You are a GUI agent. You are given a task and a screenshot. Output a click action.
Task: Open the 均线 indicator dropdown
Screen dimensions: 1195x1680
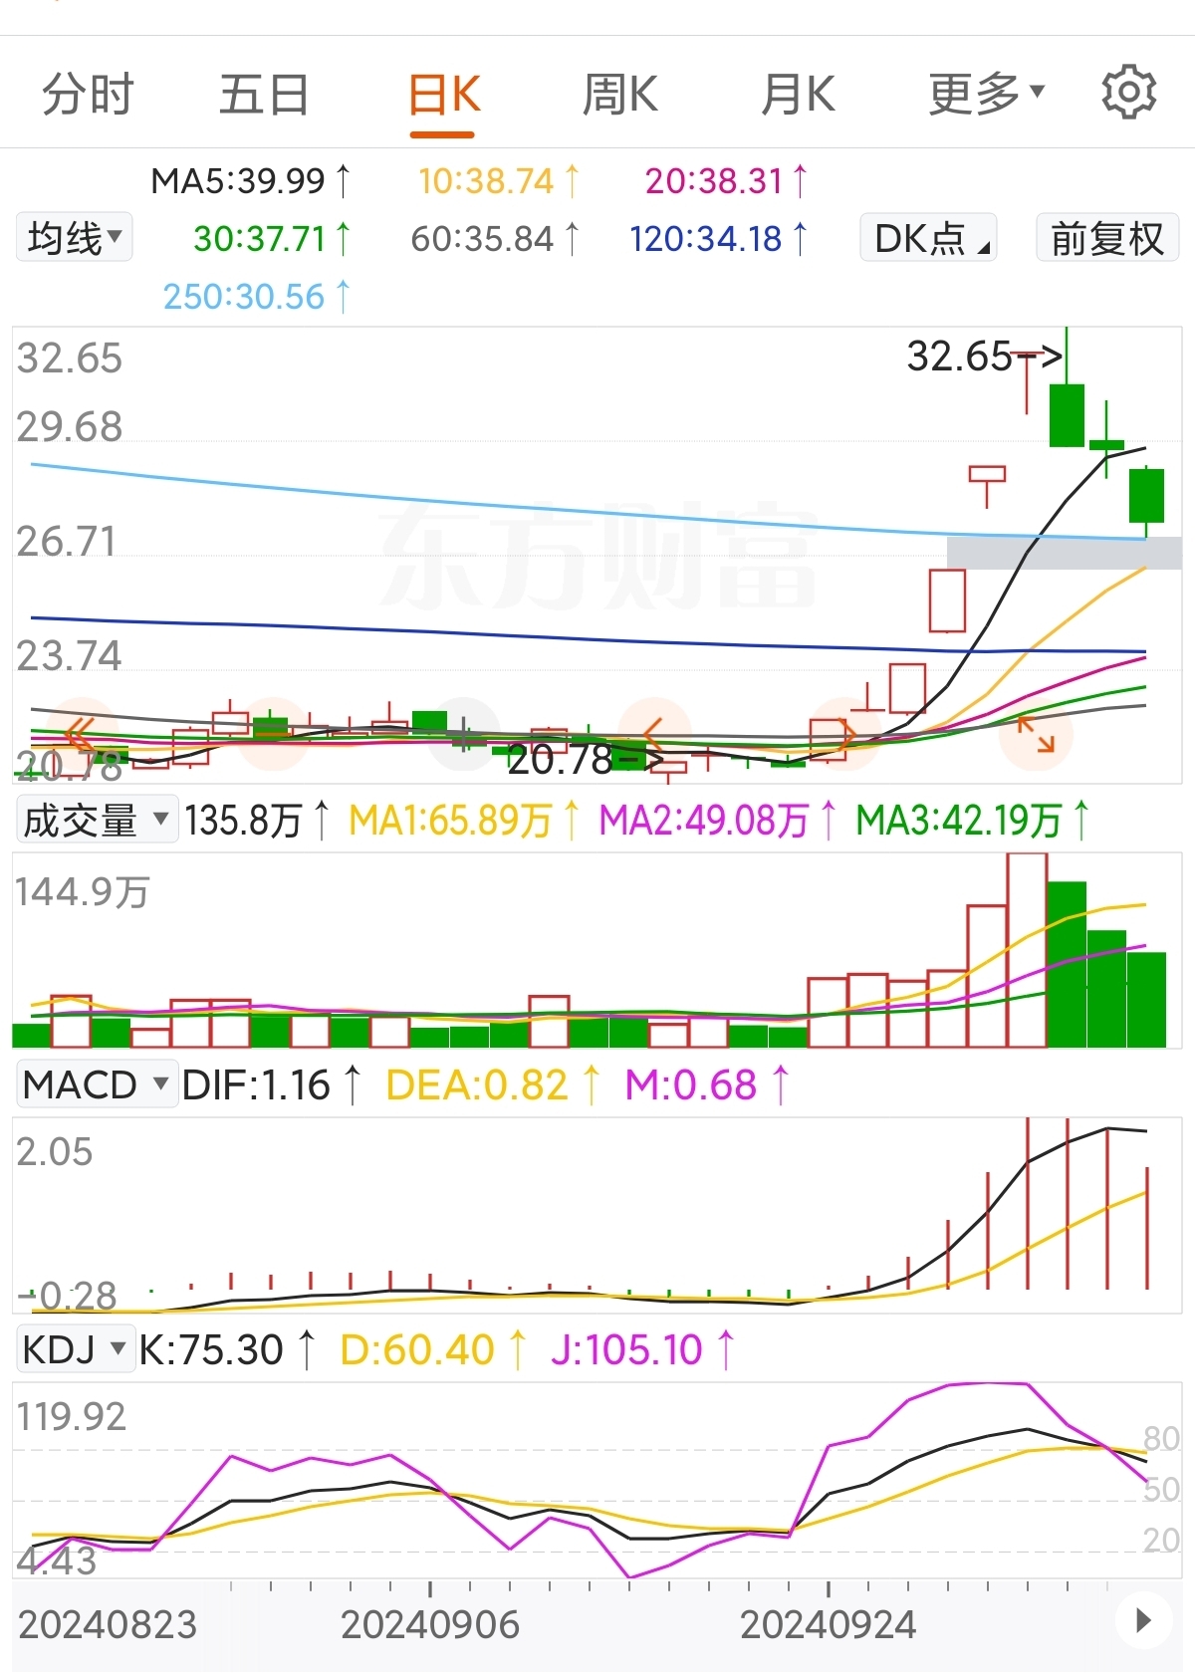tap(75, 238)
